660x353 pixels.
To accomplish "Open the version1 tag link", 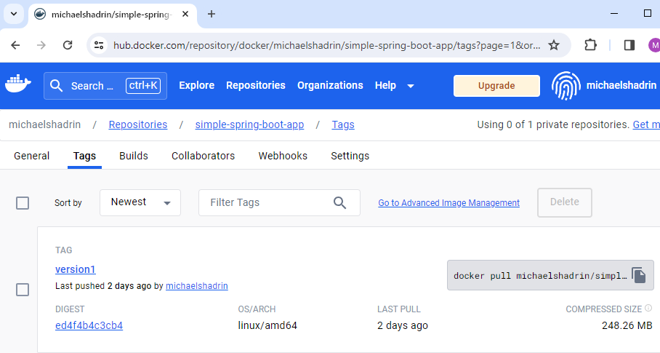I will [x=76, y=269].
